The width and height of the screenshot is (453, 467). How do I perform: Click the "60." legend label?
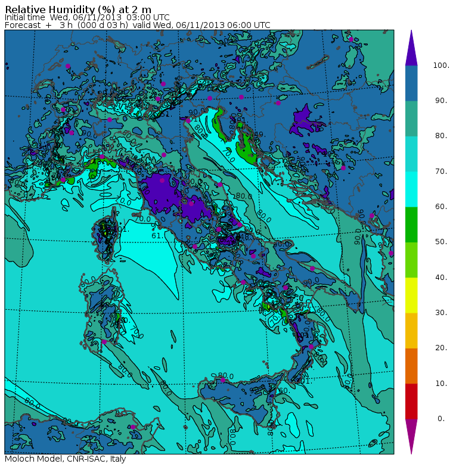point(441,207)
